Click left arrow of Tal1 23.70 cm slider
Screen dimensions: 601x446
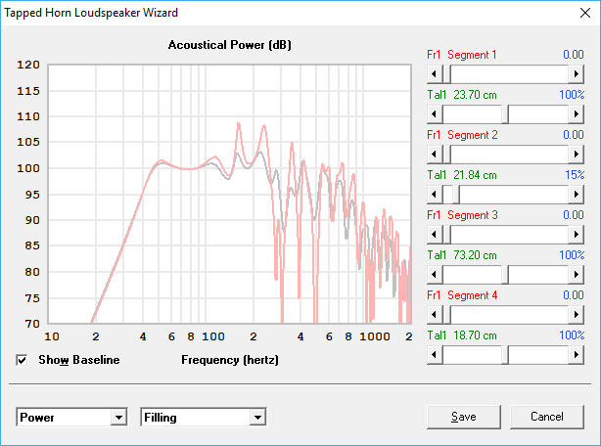click(x=435, y=114)
